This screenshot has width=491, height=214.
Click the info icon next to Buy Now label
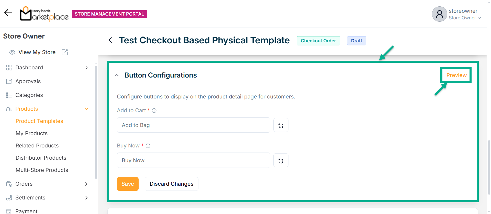click(148, 146)
